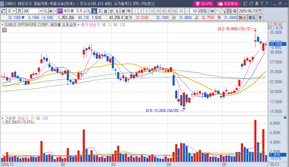Image resolution: width=289 pixels, height=167 pixels.
Task: Click the 전 button beside the symbol field
Action: coord(19,11)
